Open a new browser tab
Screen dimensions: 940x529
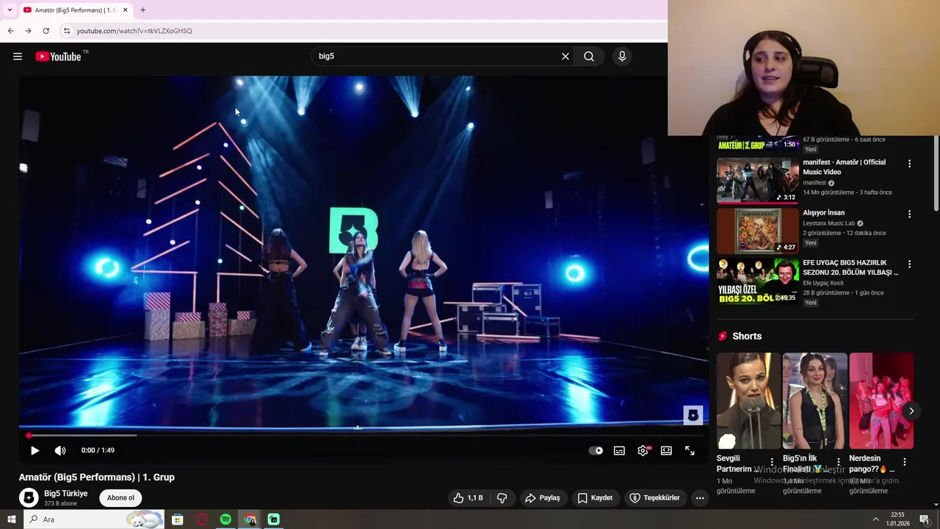coord(142,10)
